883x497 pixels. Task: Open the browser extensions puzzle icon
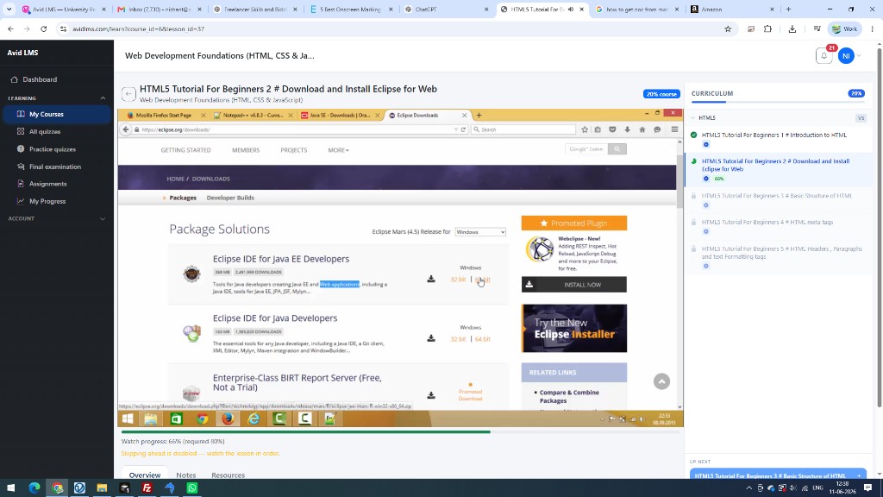tap(767, 28)
